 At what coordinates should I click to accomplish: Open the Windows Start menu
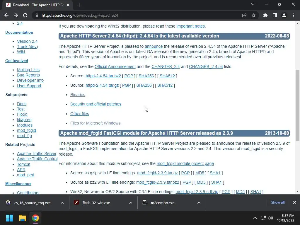coord(9,218)
